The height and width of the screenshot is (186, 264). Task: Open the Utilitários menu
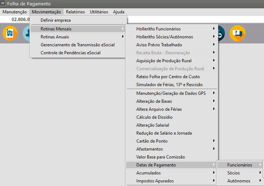99,12
